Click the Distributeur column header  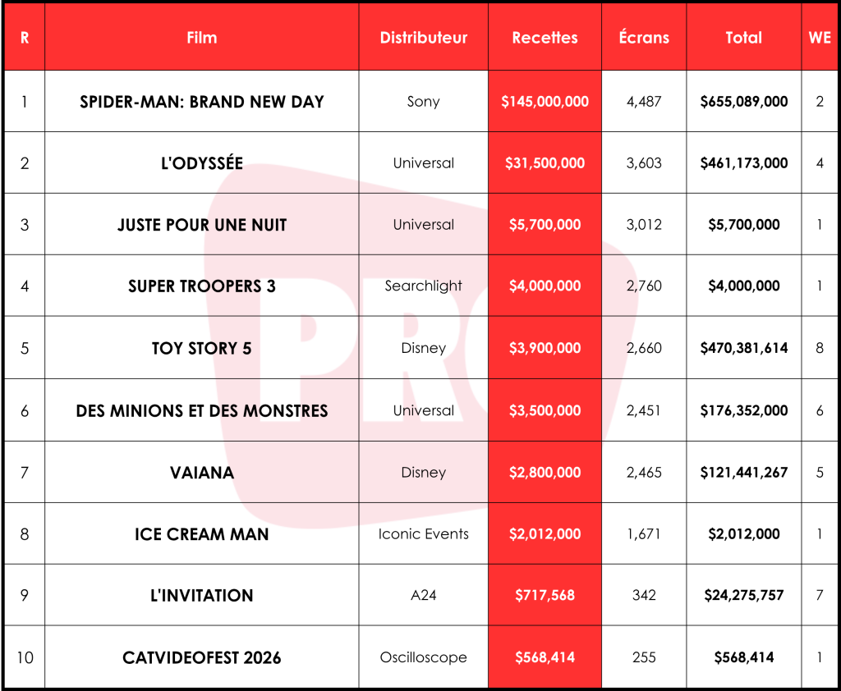click(x=423, y=38)
